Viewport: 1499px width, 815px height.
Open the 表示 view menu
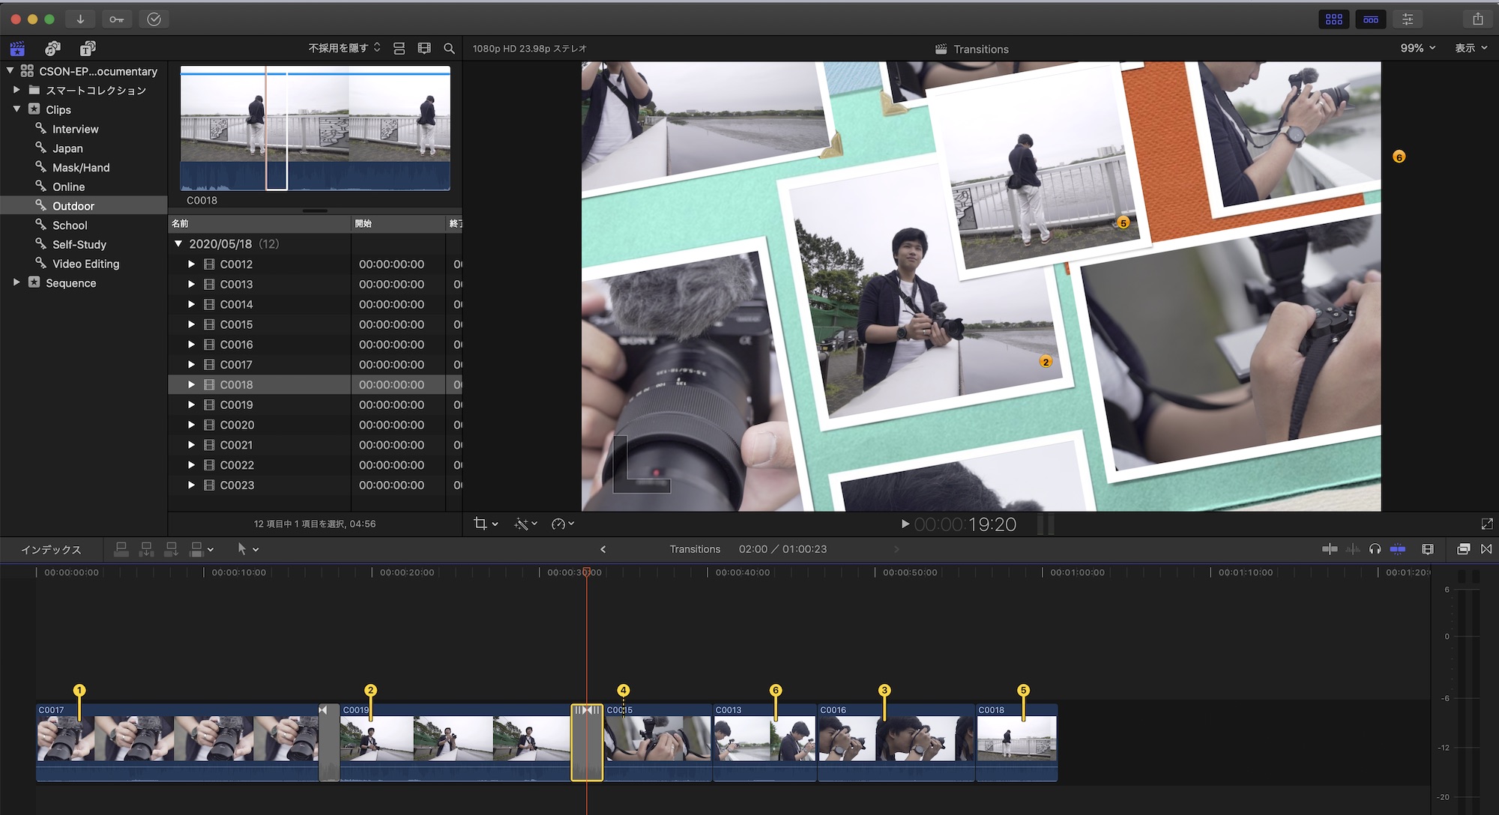[x=1471, y=48]
